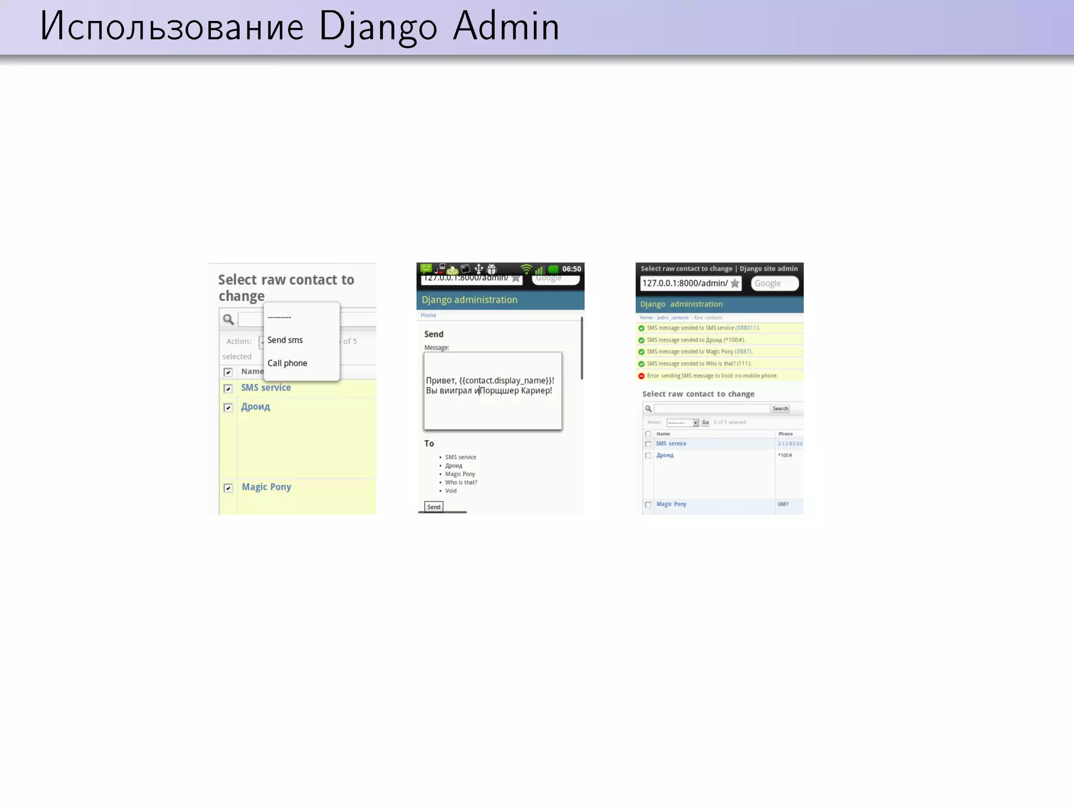Viewport: 1074px width, 806px height.
Task: Click inside the Message text area
Action: click(493, 391)
